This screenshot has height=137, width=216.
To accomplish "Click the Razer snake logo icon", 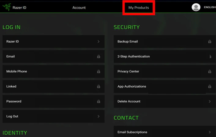I will (x=6, y=7).
